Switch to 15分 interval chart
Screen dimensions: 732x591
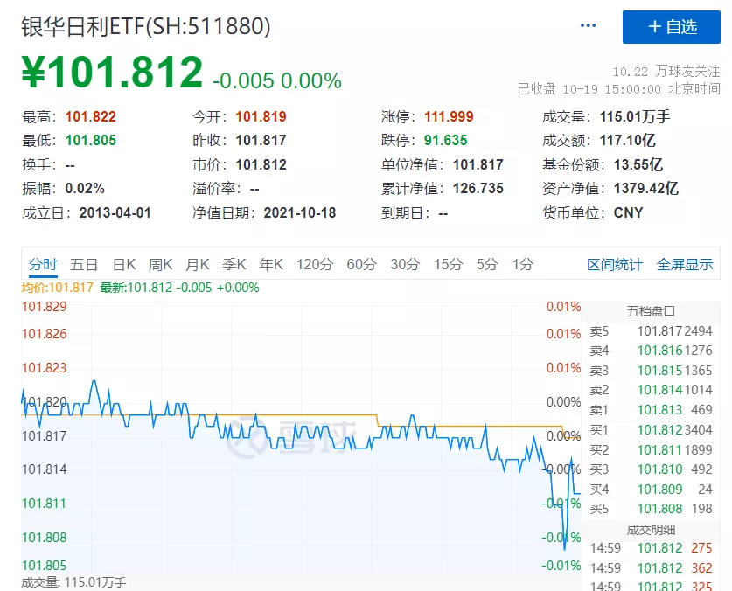(x=448, y=264)
